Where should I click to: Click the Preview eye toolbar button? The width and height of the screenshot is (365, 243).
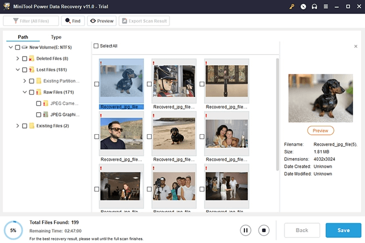[101, 21]
